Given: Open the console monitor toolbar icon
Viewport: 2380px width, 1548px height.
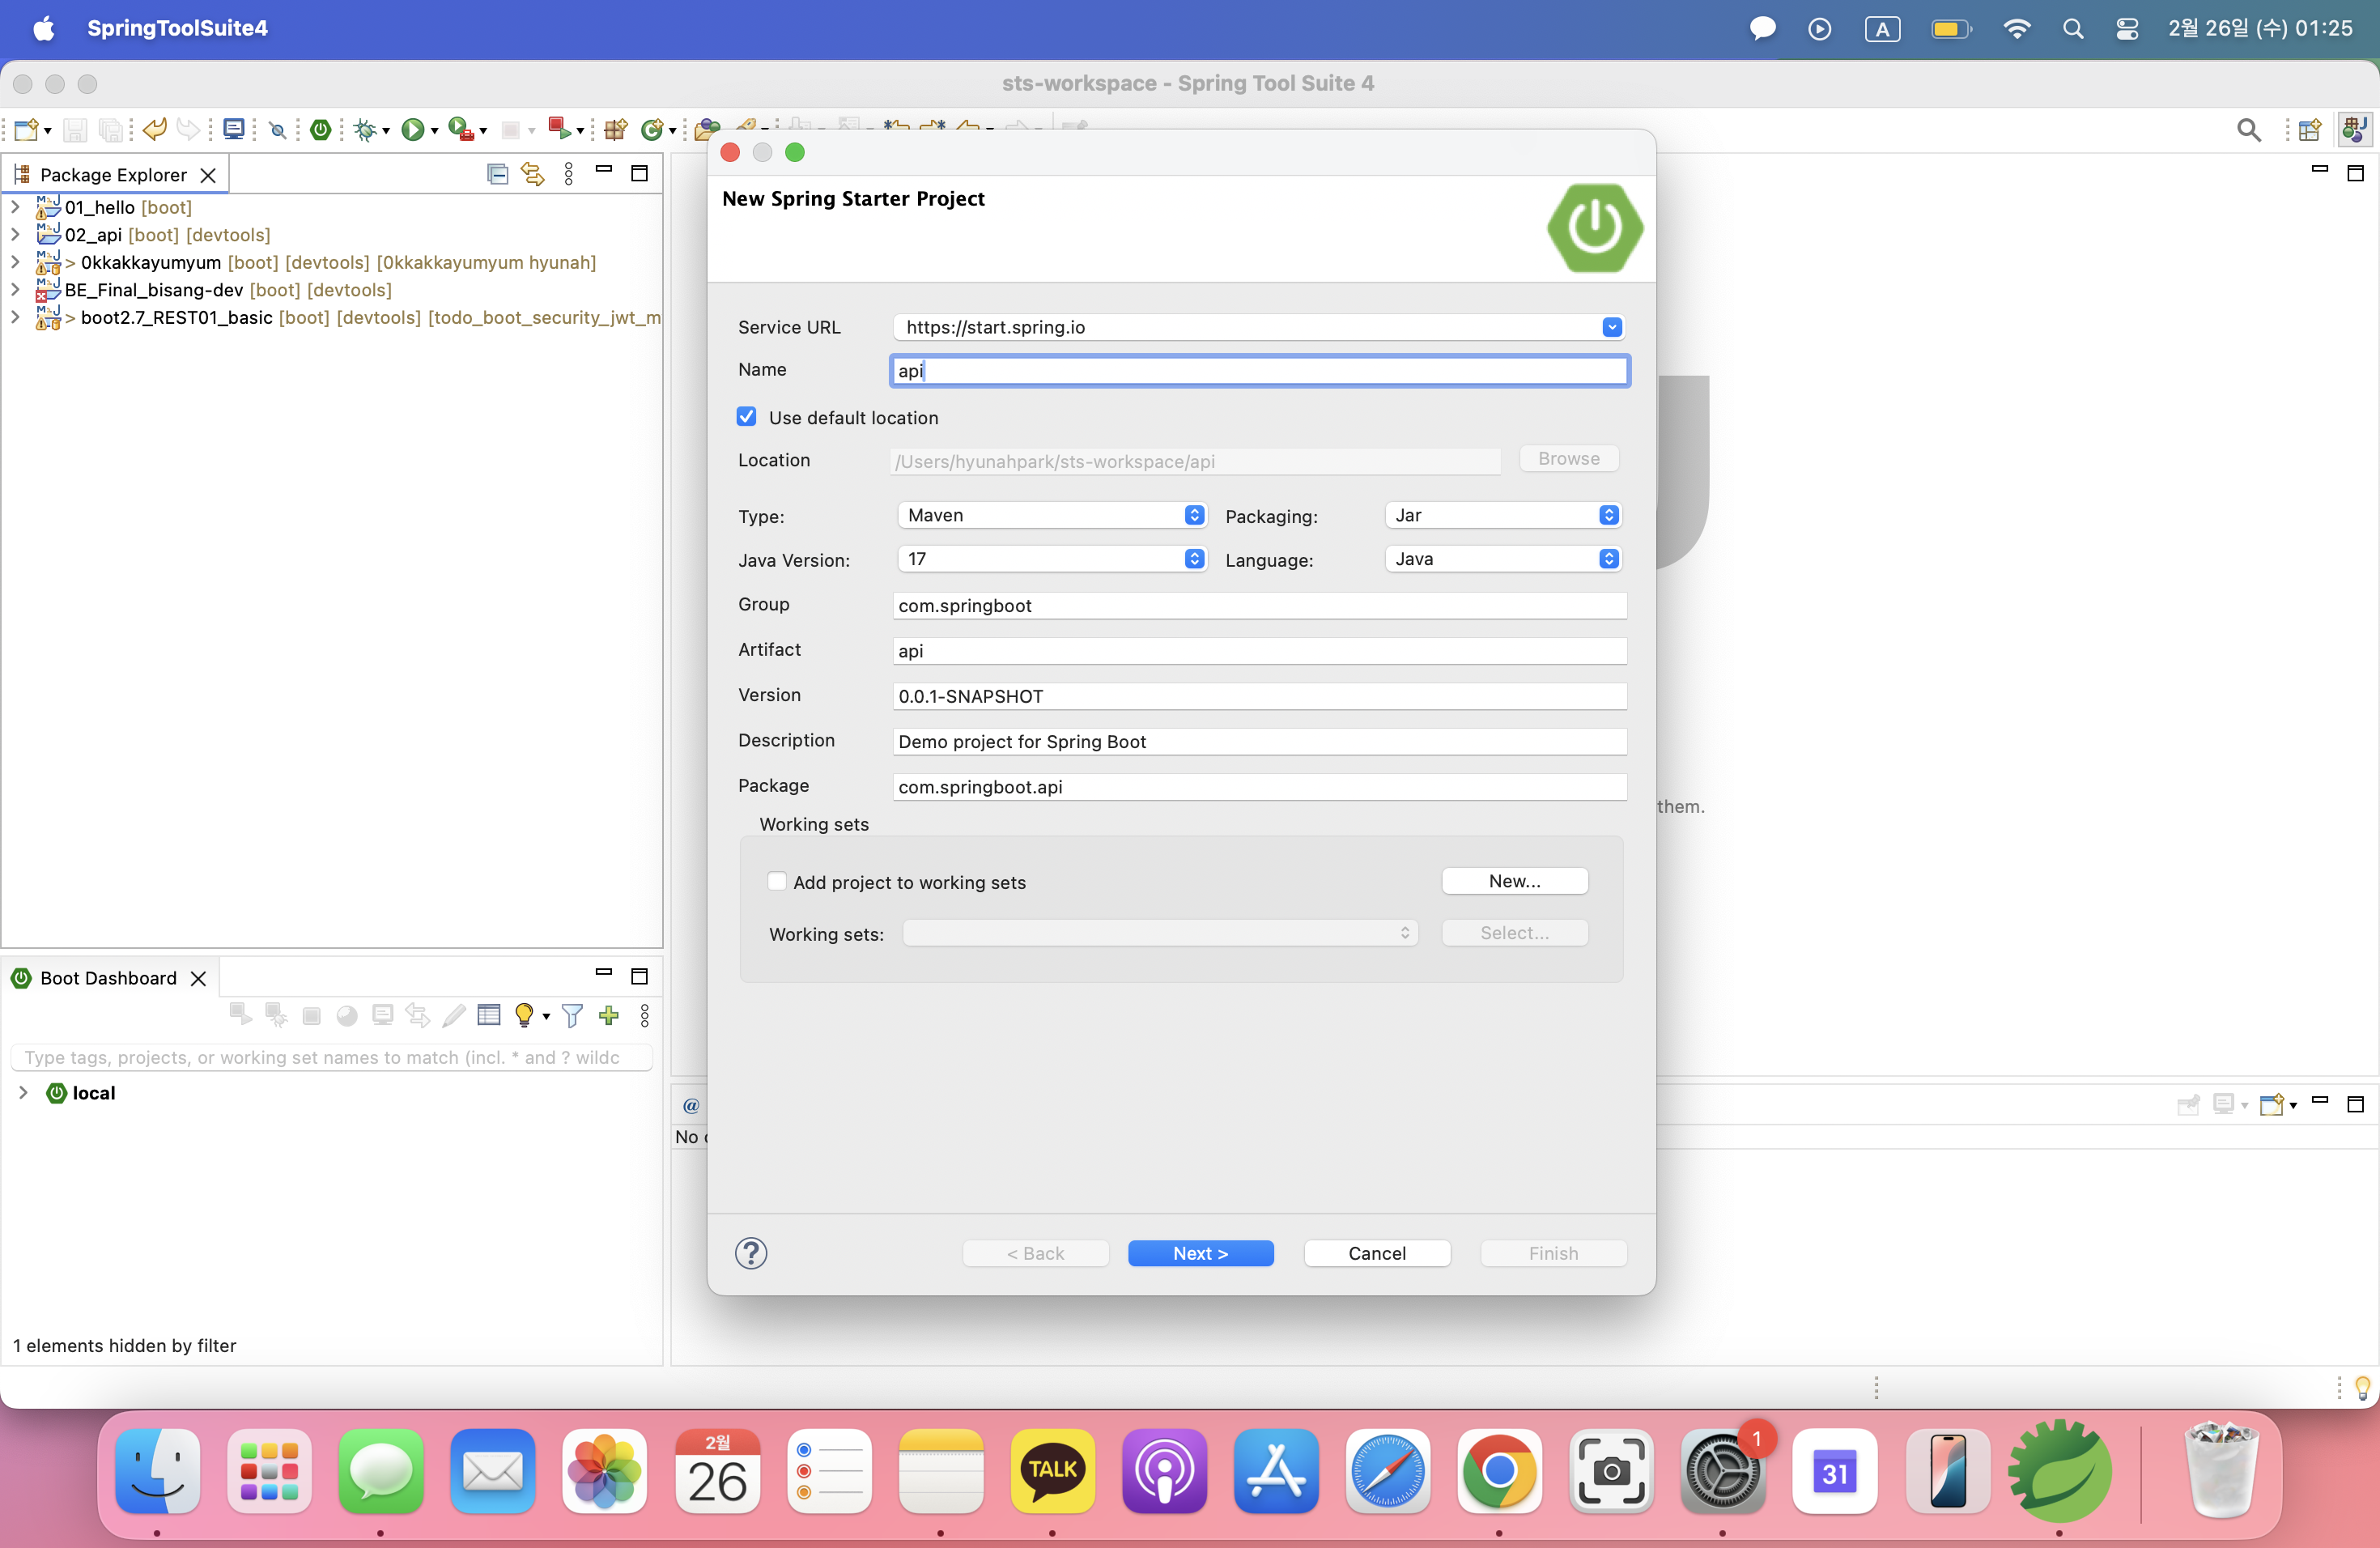Looking at the screenshot, I should click(x=234, y=130).
